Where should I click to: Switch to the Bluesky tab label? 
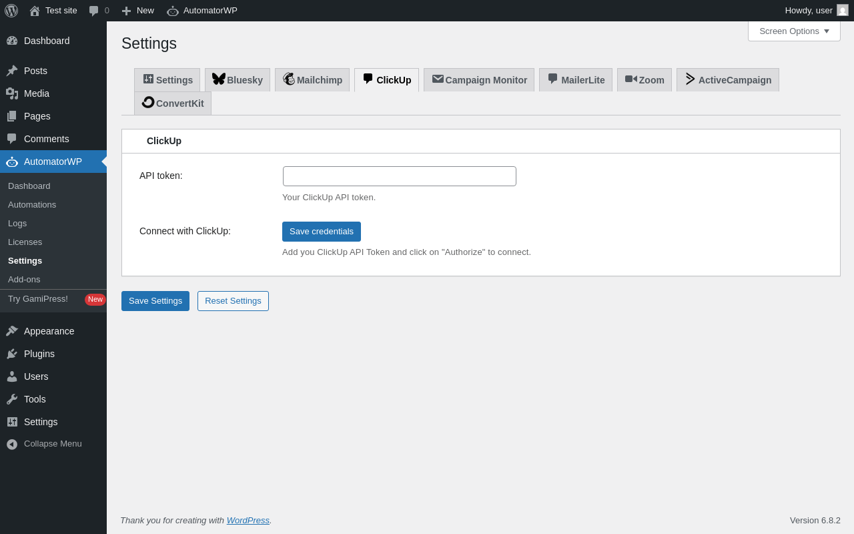click(x=245, y=80)
